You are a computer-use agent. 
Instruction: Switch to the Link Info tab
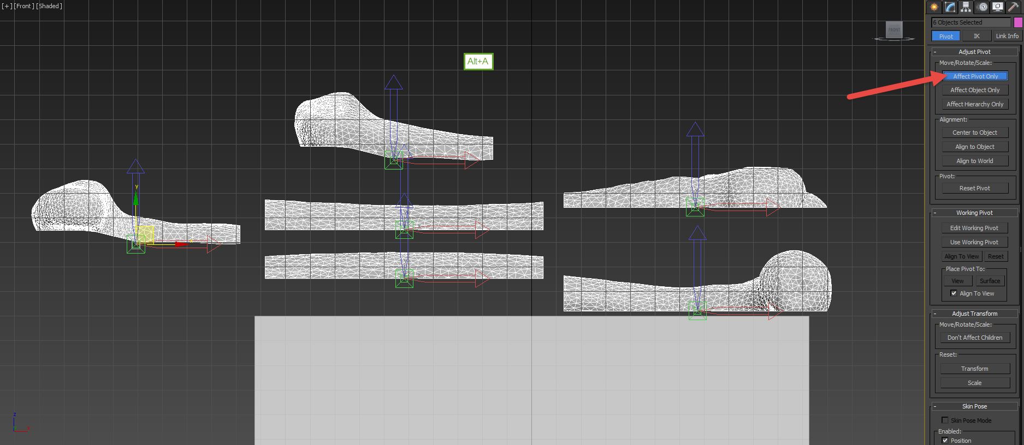1007,36
